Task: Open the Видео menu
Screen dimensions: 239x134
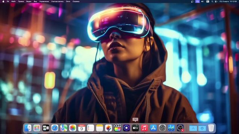Action: 29,1
